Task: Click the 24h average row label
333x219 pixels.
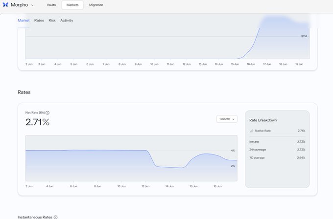Action: click(x=258, y=150)
